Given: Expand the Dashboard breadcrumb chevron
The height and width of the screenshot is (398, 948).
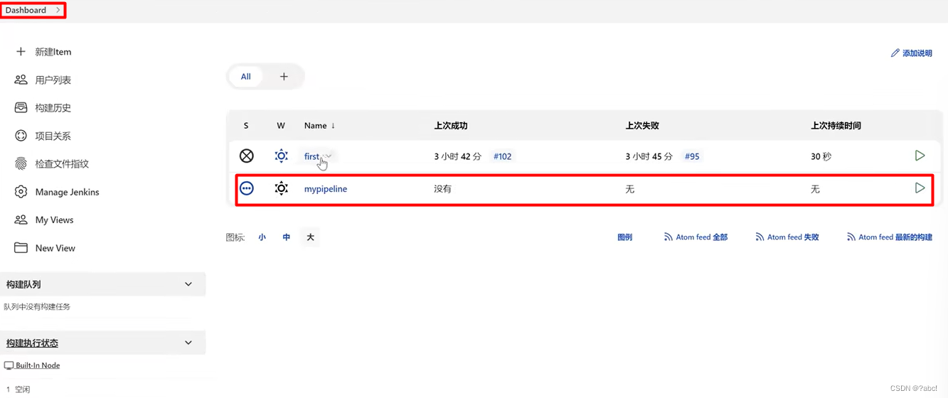Looking at the screenshot, I should [x=58, y=10].
